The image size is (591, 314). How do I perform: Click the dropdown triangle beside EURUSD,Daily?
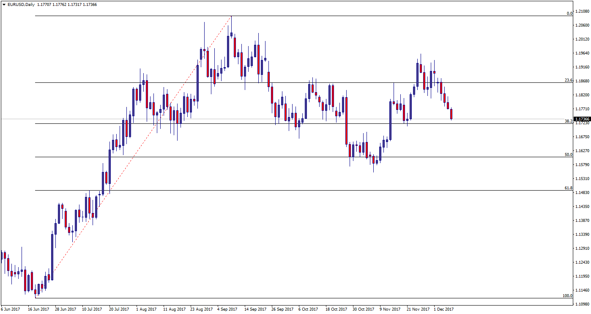[x=3, y=5]
